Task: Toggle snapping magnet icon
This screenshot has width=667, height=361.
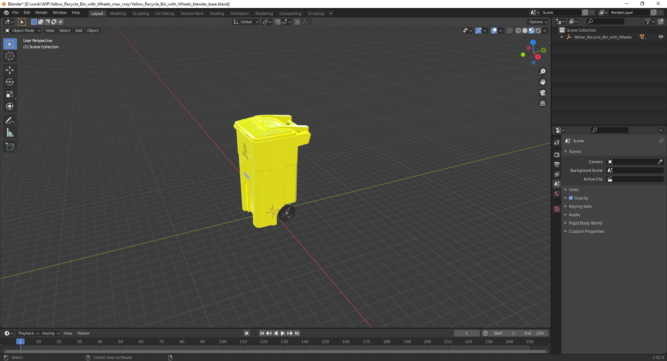Action: tap(278, 22)
